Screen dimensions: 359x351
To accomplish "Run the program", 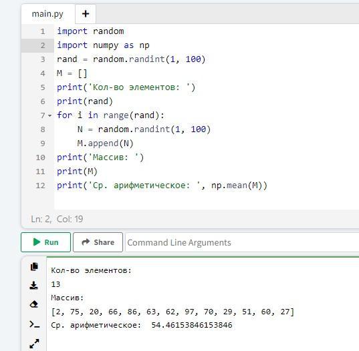I will (45, 242).
